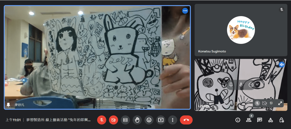Screen dimensions: 291x129
Task: Open chat with everyone
Action: click(259, 120)
